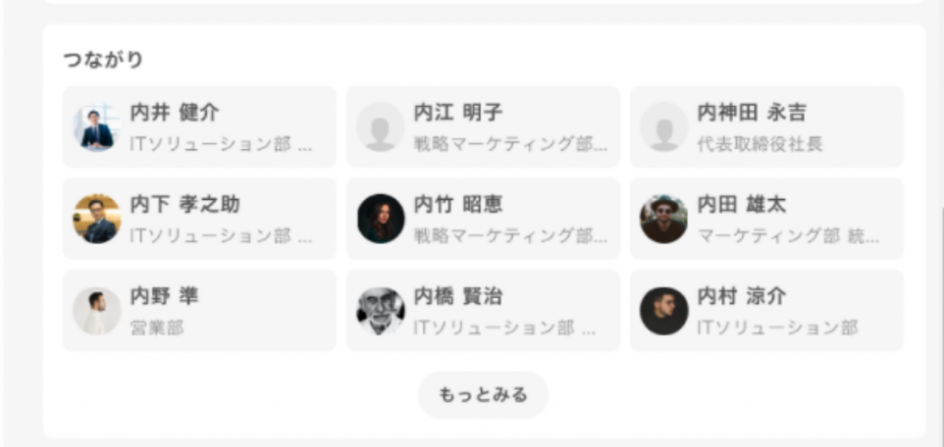
Task: Click 内神田 永吉's placeholder avatar
Action: tap(664, 127)
